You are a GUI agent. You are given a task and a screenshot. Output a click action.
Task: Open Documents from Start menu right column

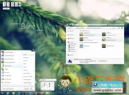(26, 58)
